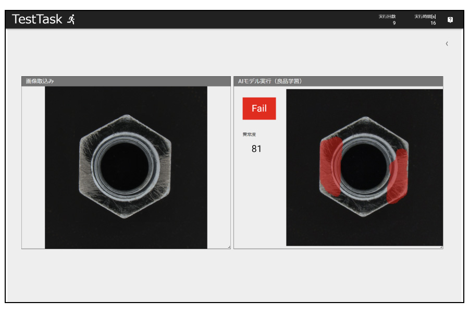Click the threaded hole in the result image
This screenshot has height=313, width=469.
364,166
